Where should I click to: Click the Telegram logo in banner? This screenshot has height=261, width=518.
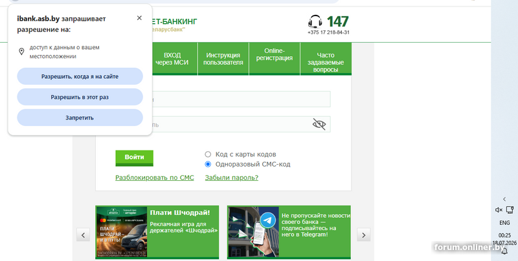click(268, 220)
